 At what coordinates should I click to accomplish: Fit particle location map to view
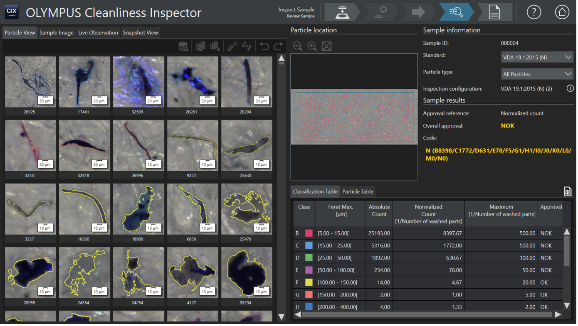326,46
